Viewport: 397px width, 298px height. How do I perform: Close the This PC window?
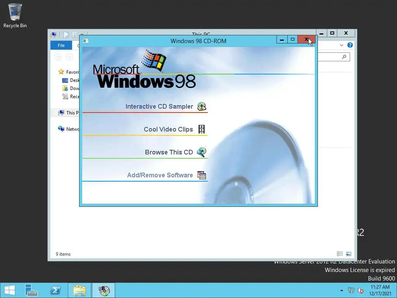[x=346, y=33]
